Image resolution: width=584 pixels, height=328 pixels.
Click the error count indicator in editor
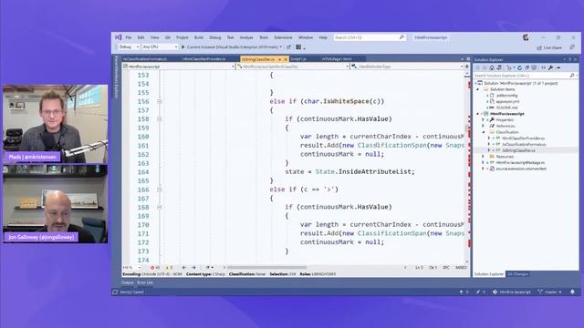(154, 267)
